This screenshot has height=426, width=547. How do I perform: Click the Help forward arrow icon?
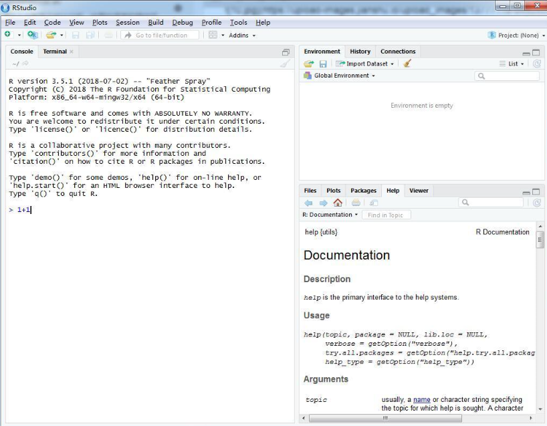point(324,203)
